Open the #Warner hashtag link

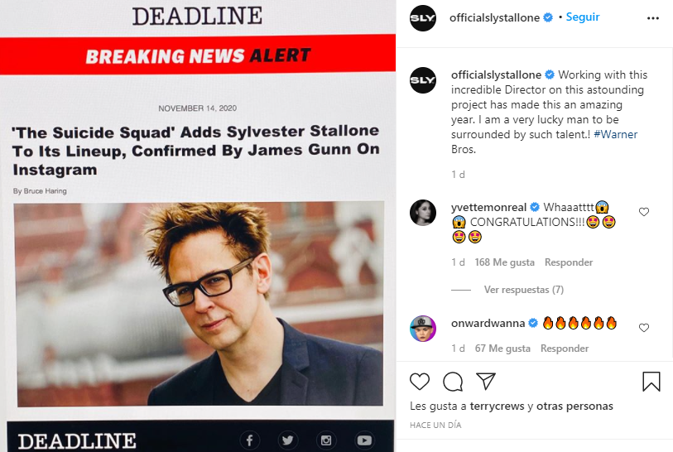pyautogui.click(x=616, y=134)
